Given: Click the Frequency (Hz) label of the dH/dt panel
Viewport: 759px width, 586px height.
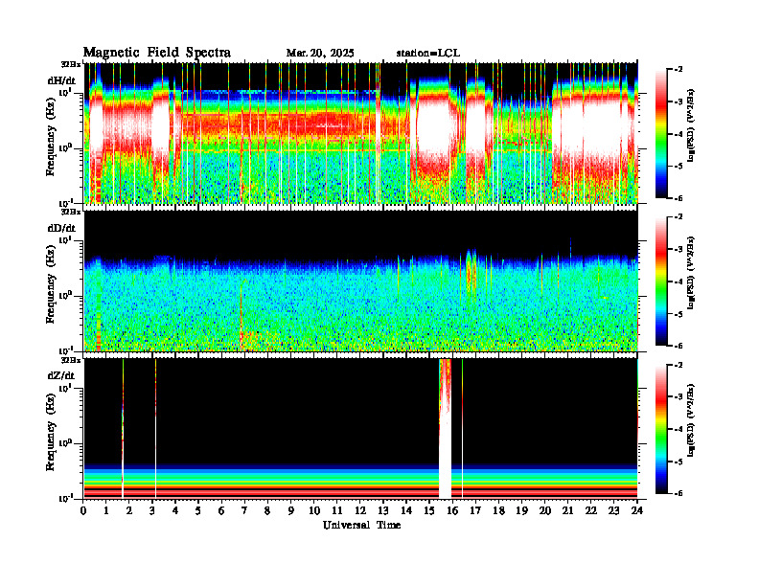Looking at the screenshot, I should 51,138.
